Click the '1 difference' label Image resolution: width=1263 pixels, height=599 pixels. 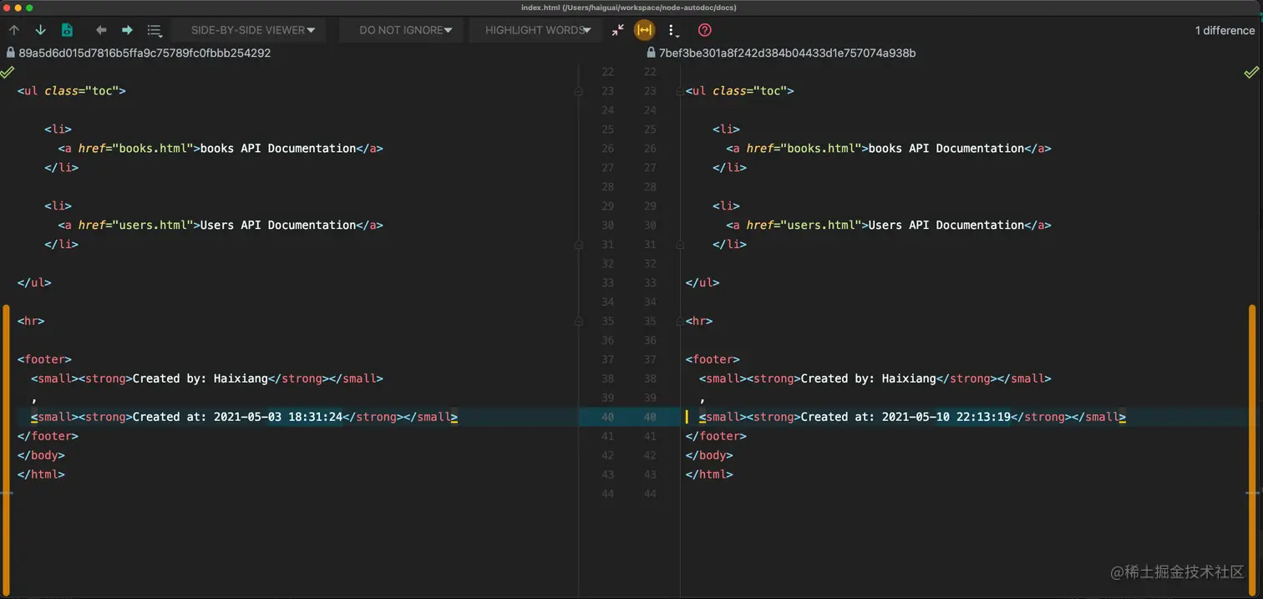[x=1225, y=30]
